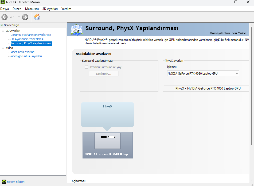Image resolution: width=254 pixels, height=186 pixels.
Task: Maximize the NVIDIA Denetim Masası window
Action: pyautogui.click(x=236, y=2)
